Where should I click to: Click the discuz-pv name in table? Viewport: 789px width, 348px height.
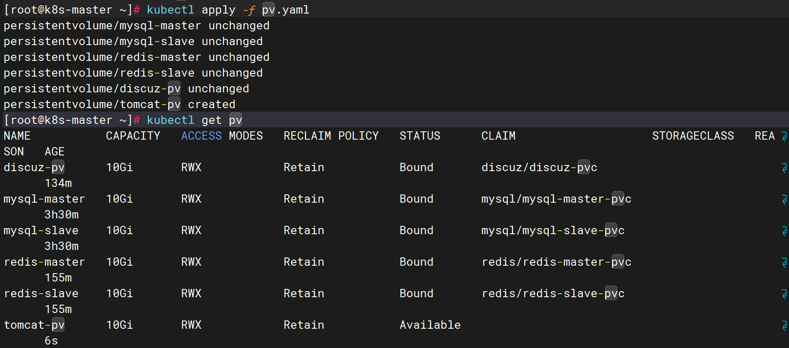tap(34, 167)
